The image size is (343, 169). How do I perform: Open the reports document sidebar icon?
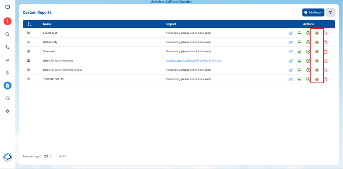[7, 86]
